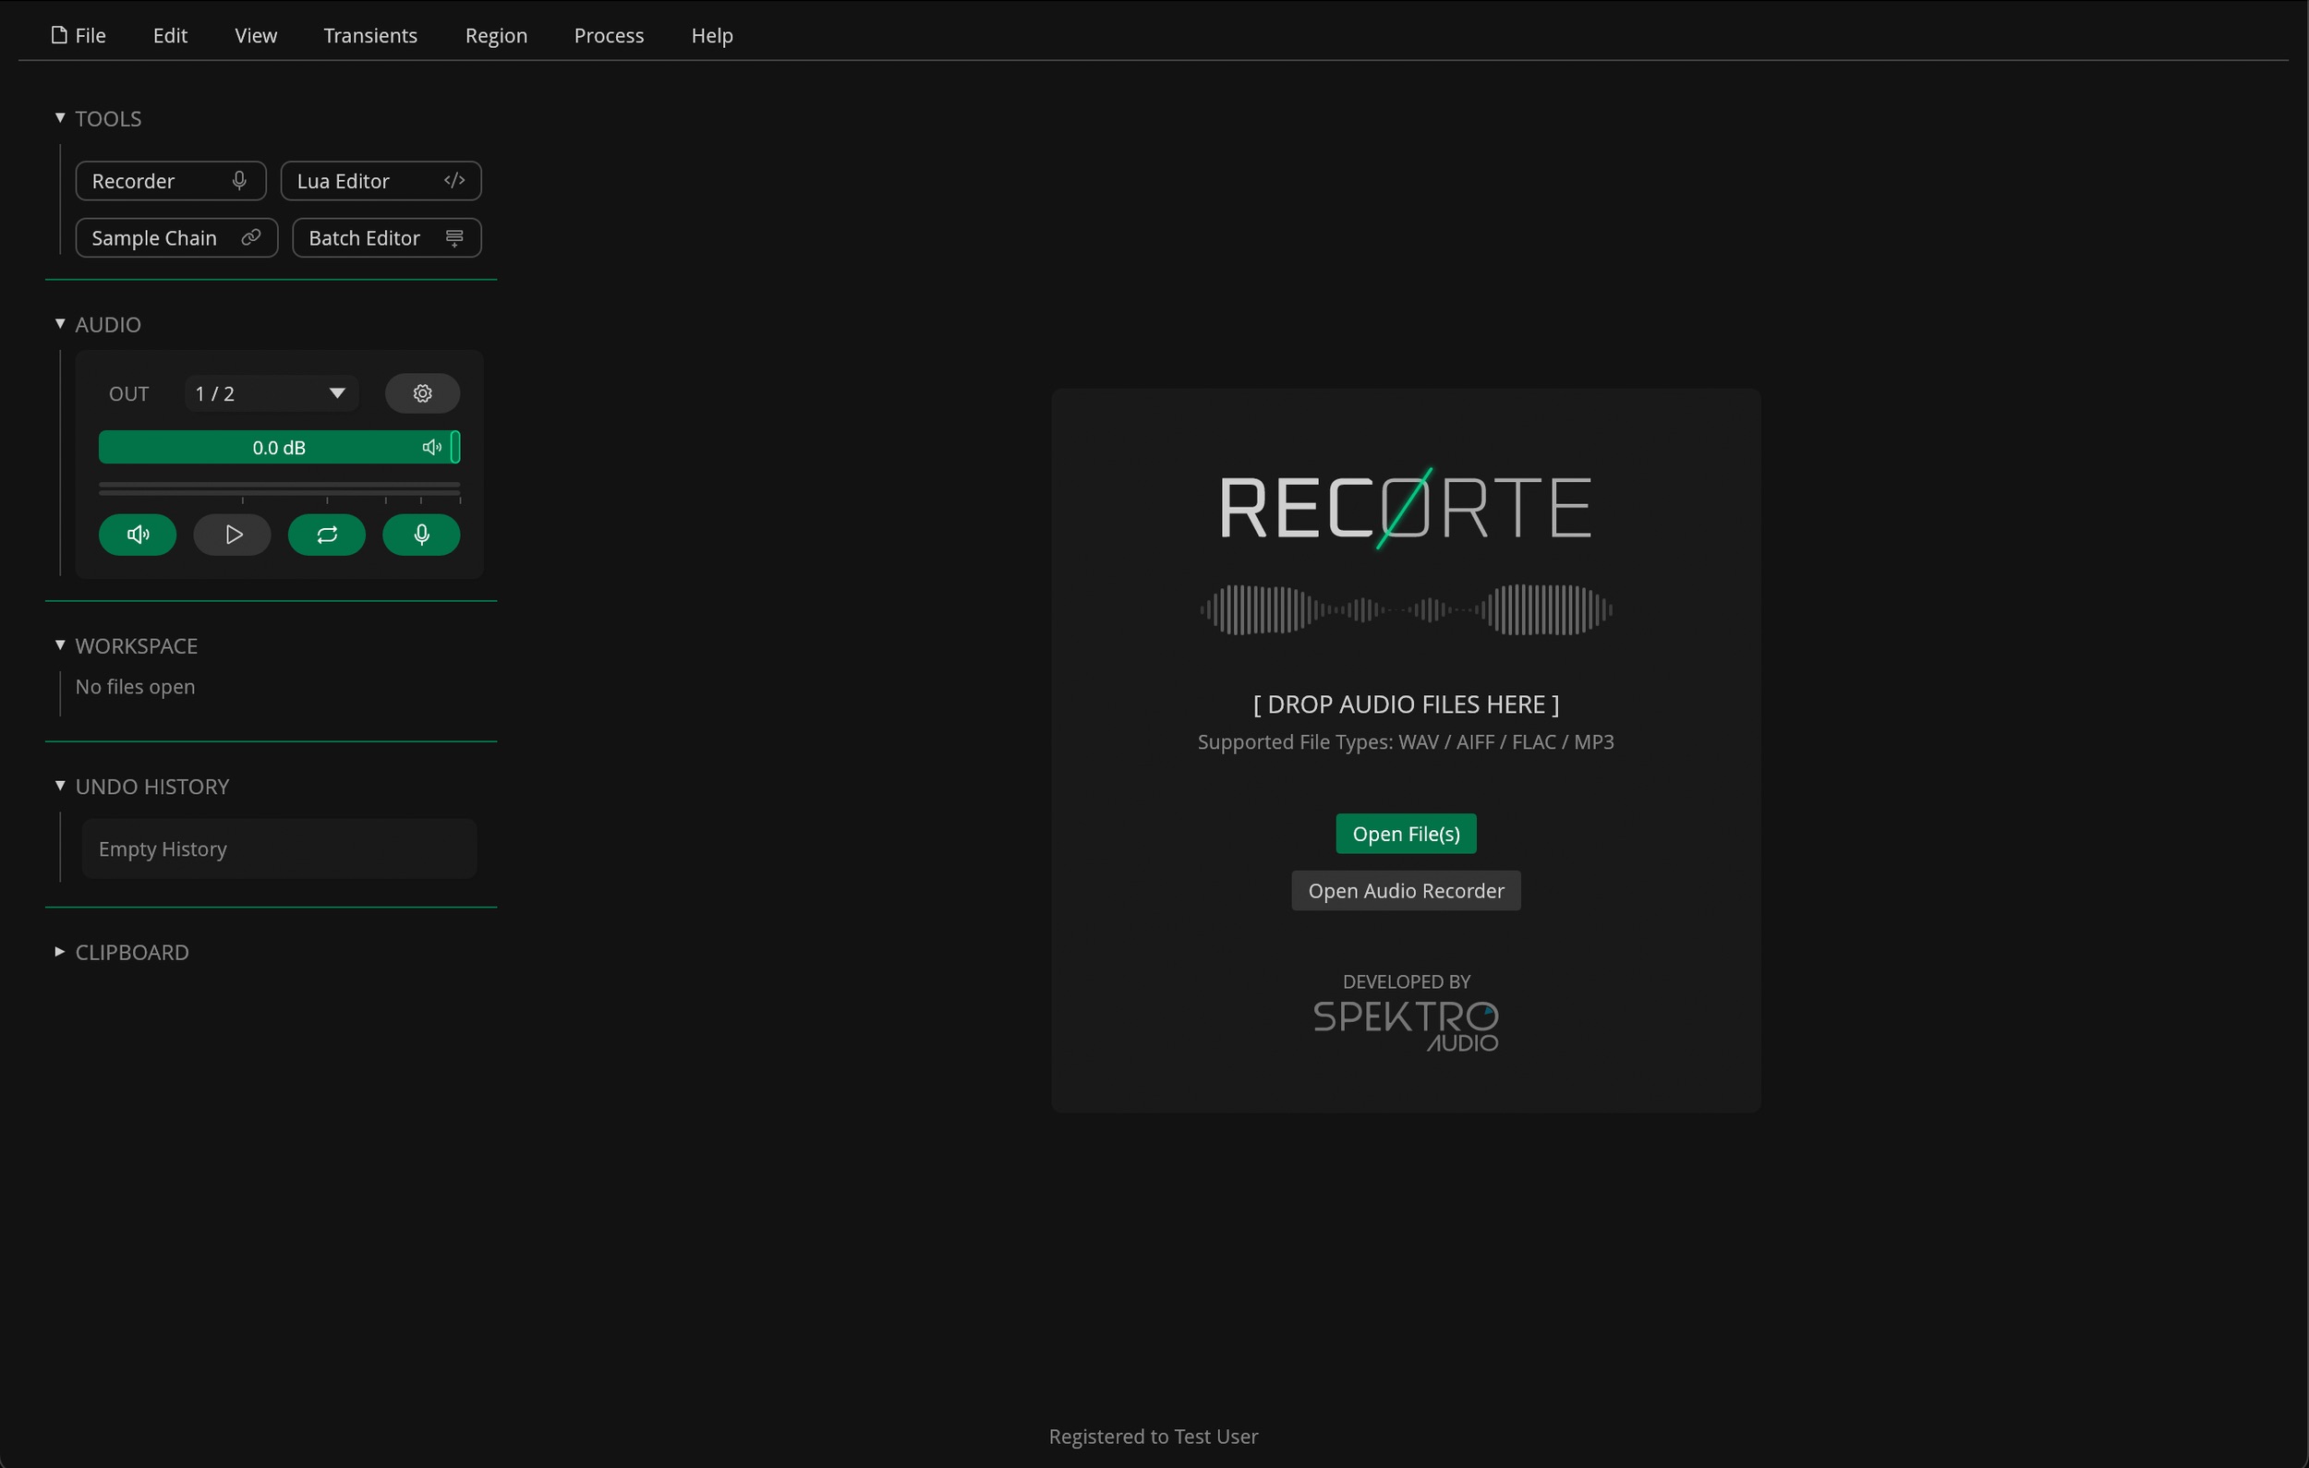Open the Recorder tool with microphone icon

pyautogui.click(x=171, y=181)
